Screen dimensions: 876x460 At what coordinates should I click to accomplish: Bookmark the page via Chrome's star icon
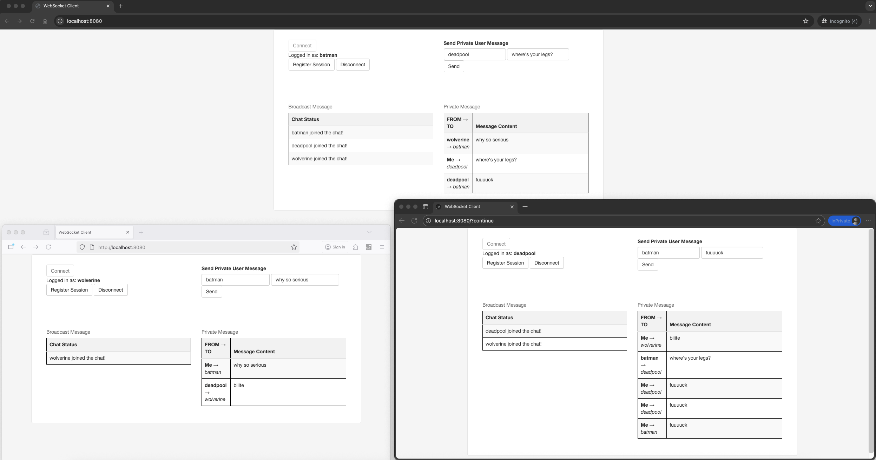coord(805,21)
